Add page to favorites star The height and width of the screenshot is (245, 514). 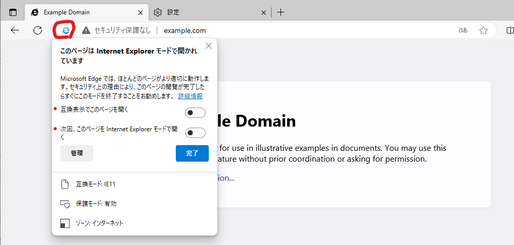[x=483, y=30]
